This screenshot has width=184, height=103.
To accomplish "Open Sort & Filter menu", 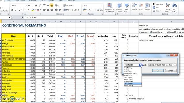I will click(x=168, y=8).
